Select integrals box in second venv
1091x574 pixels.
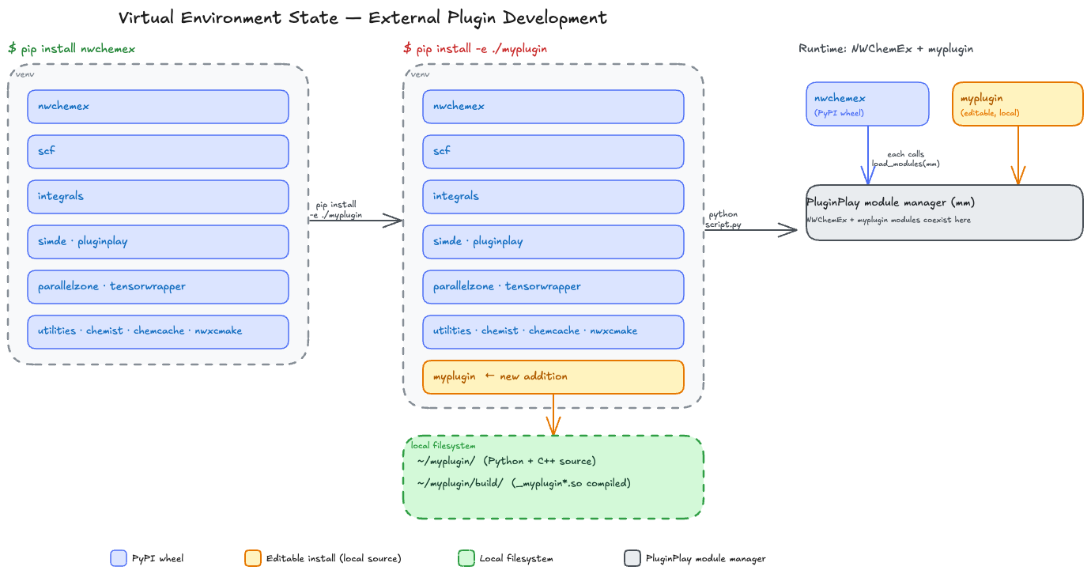(553, 197)
